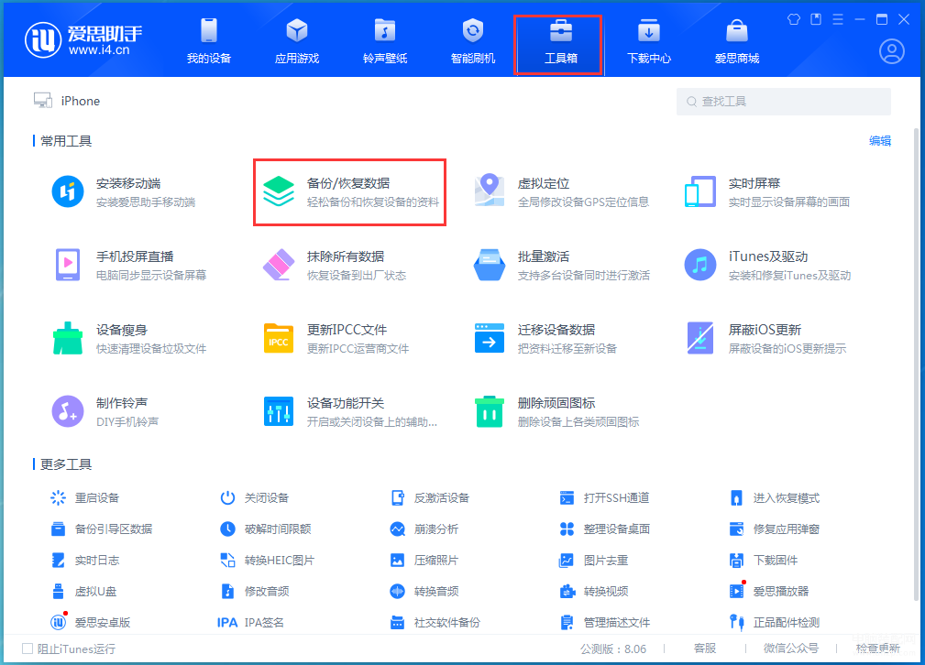Open the 修复应用弹窗 tool

[x=775, y=529]
